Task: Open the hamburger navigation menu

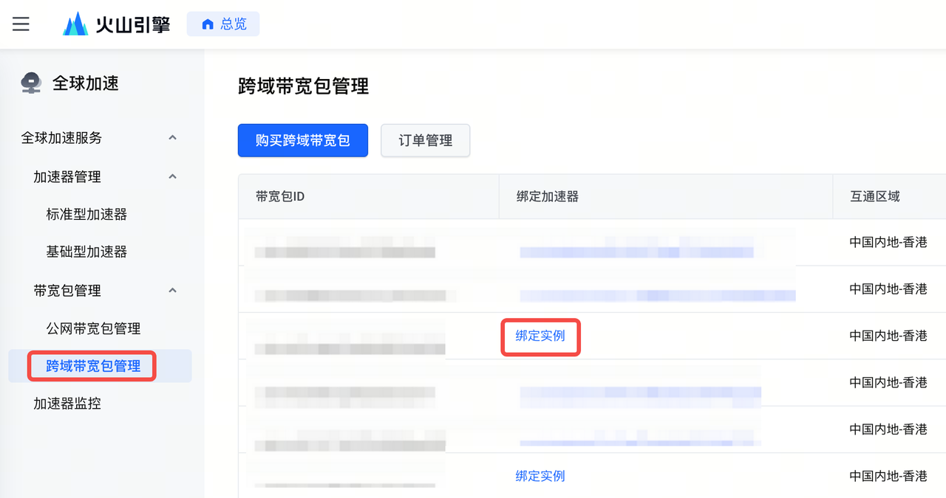Action: click(21, 24)
